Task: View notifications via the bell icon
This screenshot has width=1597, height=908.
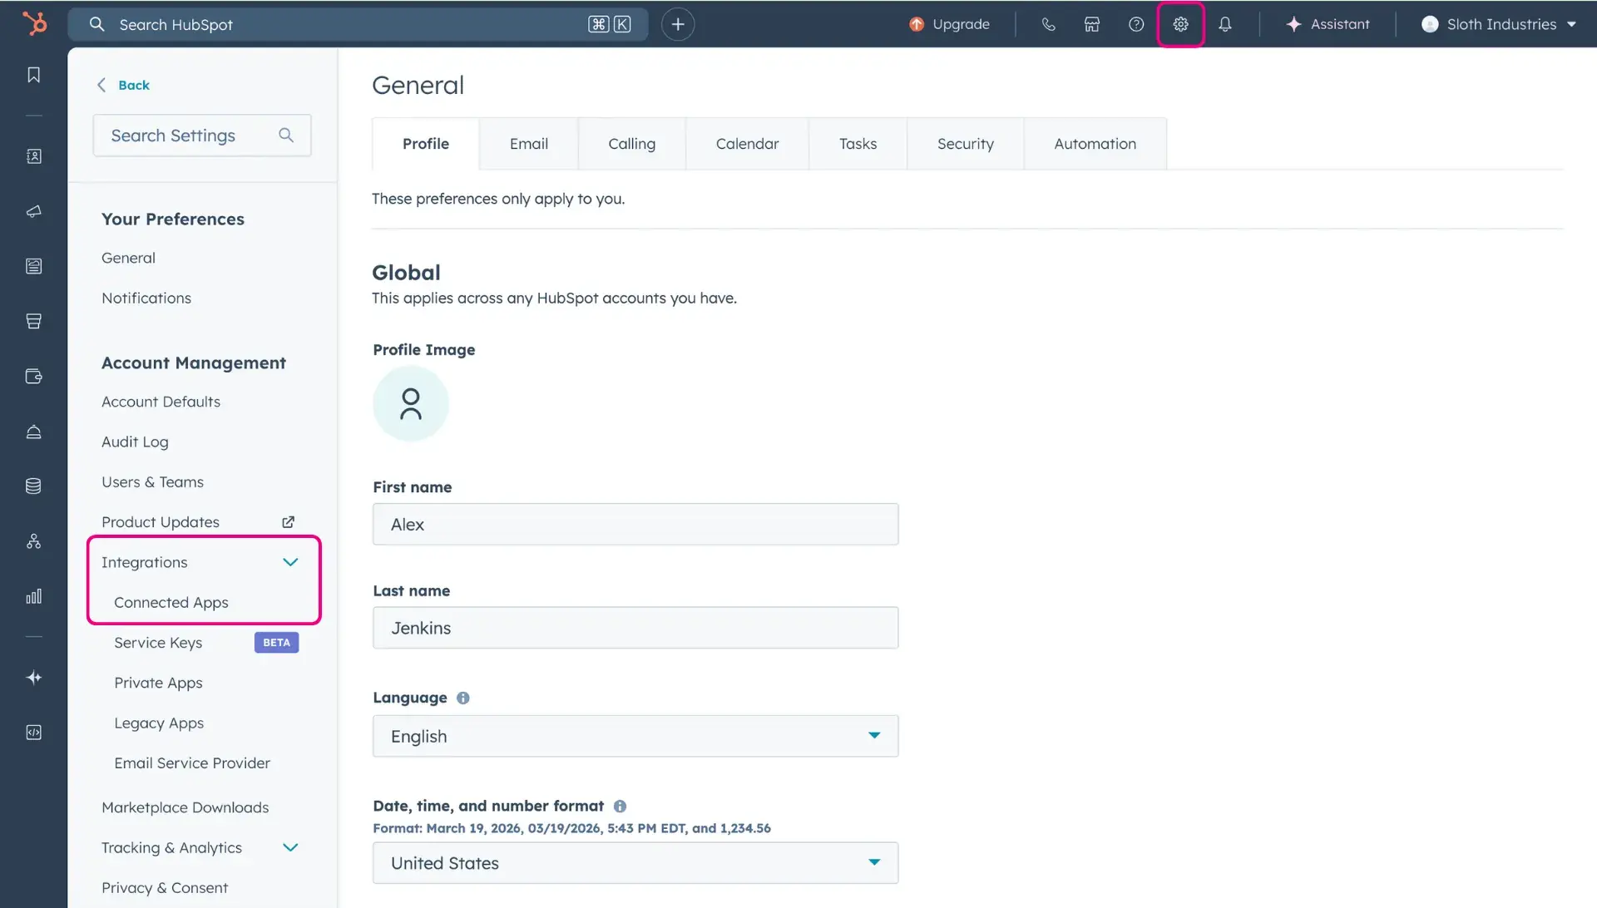Action: [x=1224, y=24]
